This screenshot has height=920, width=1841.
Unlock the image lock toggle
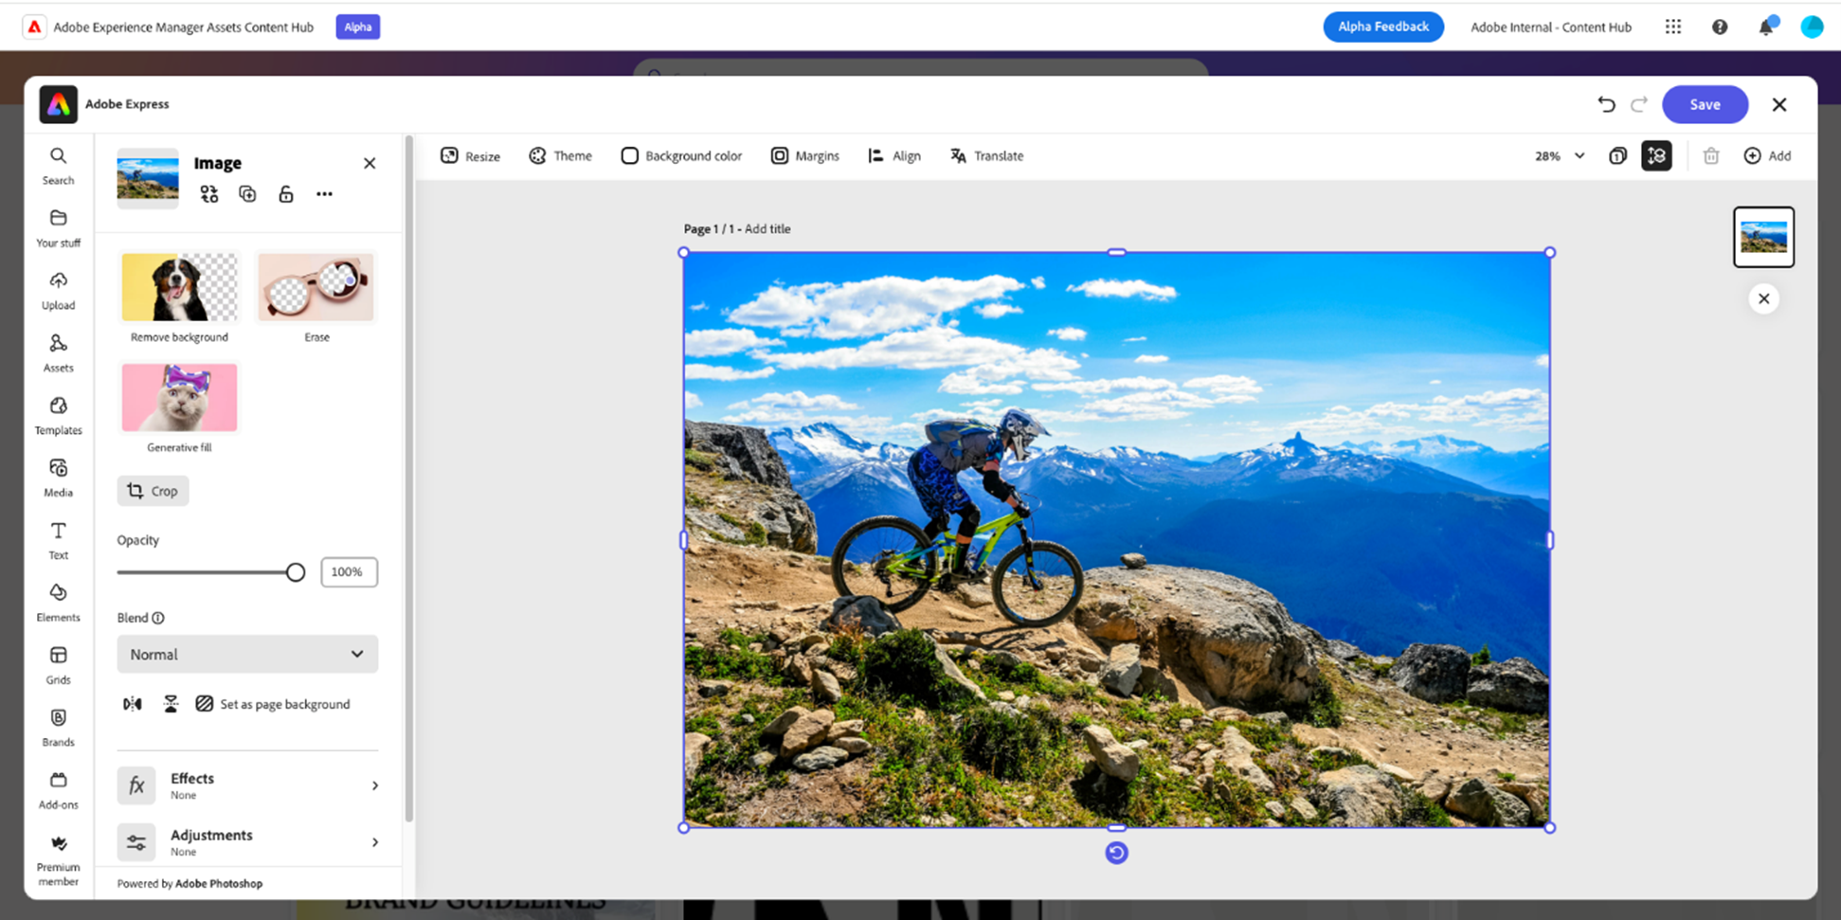[x=285, y=193]
